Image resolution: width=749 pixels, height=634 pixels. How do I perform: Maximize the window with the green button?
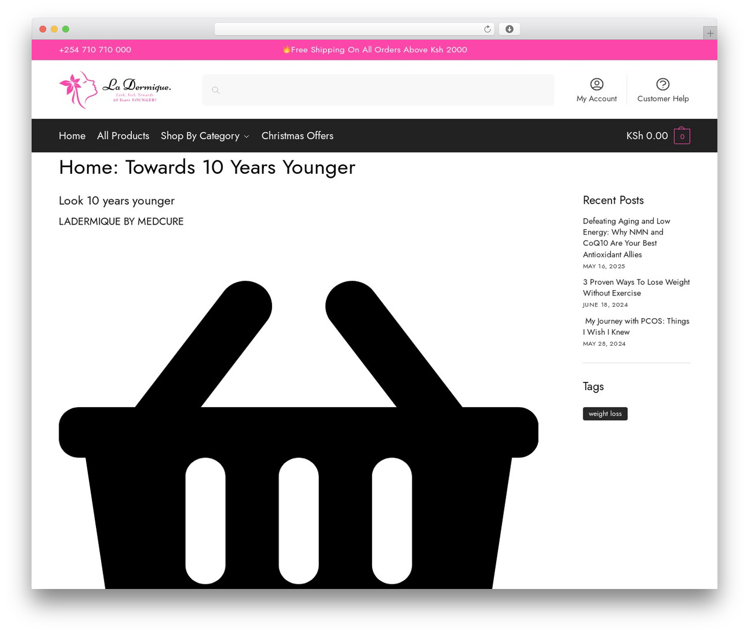66,29
